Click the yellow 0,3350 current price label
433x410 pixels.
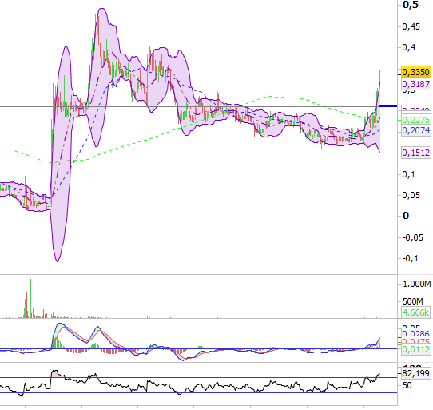[x=416, y=73]
